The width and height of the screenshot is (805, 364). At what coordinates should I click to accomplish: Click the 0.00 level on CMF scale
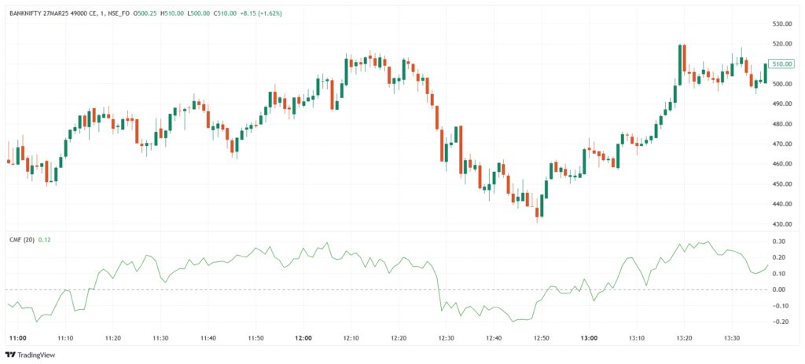[781, 289]
